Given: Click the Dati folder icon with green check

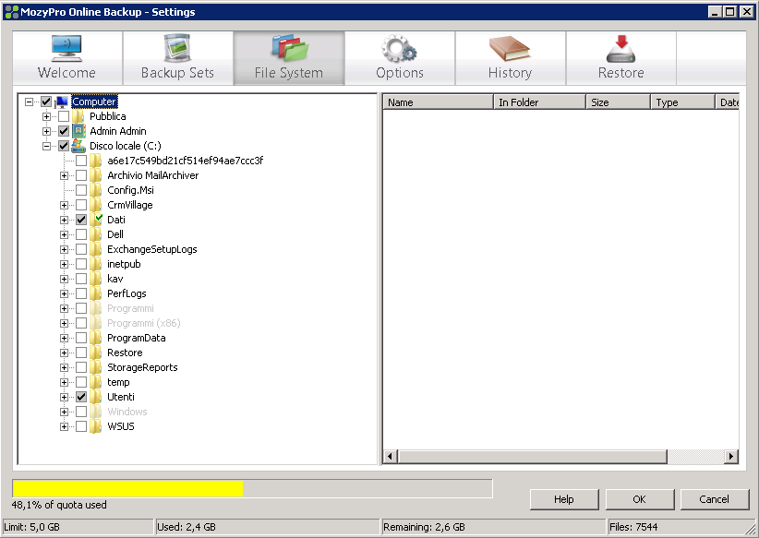Looking at the screenshot, I should tap(97, 220).
